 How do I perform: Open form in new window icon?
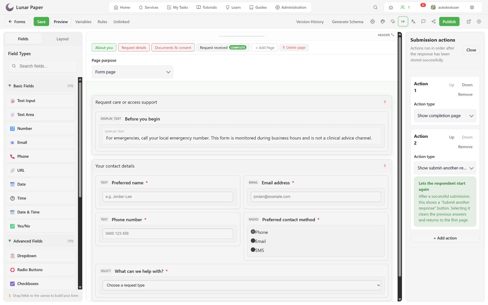point(469,21)
